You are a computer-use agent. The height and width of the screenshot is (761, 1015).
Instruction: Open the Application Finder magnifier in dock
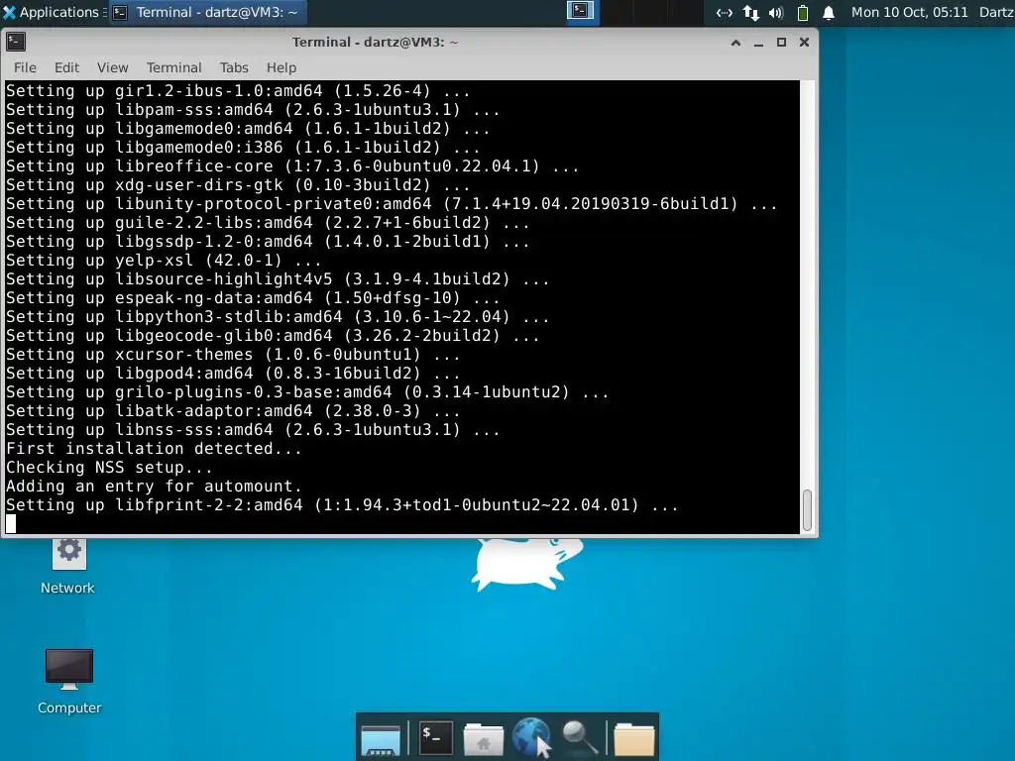click(x=579, y=738)
